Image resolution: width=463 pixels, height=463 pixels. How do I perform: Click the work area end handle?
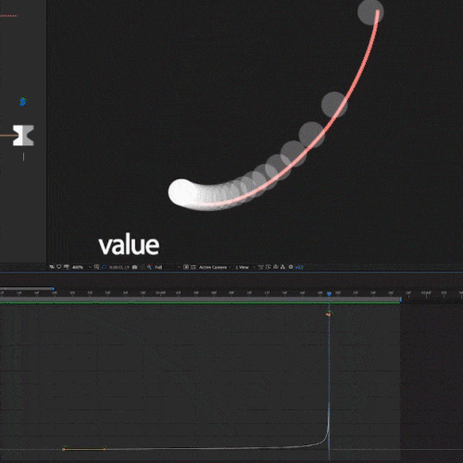tap(401, 299)
